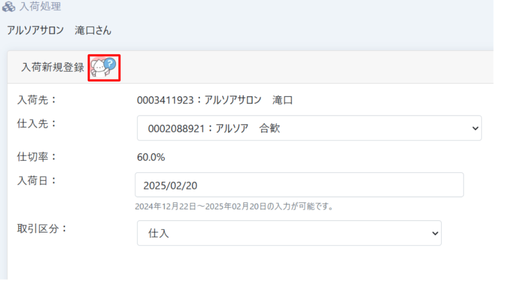
Task: Open the 仕入先 supplier dropdown
Action: coord(308,128)
